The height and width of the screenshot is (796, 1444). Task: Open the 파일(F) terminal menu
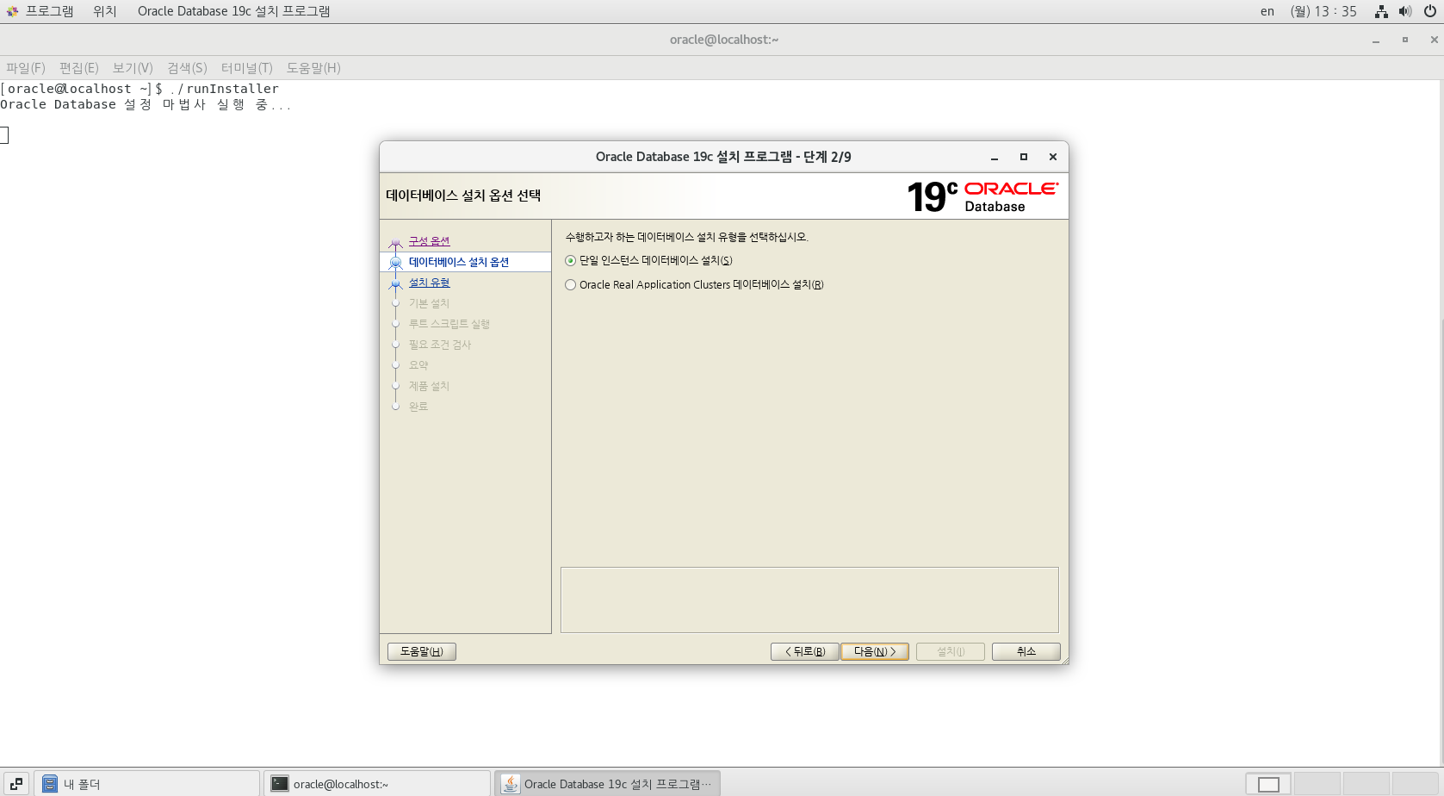pyautogui.click(x=26, y=68)
